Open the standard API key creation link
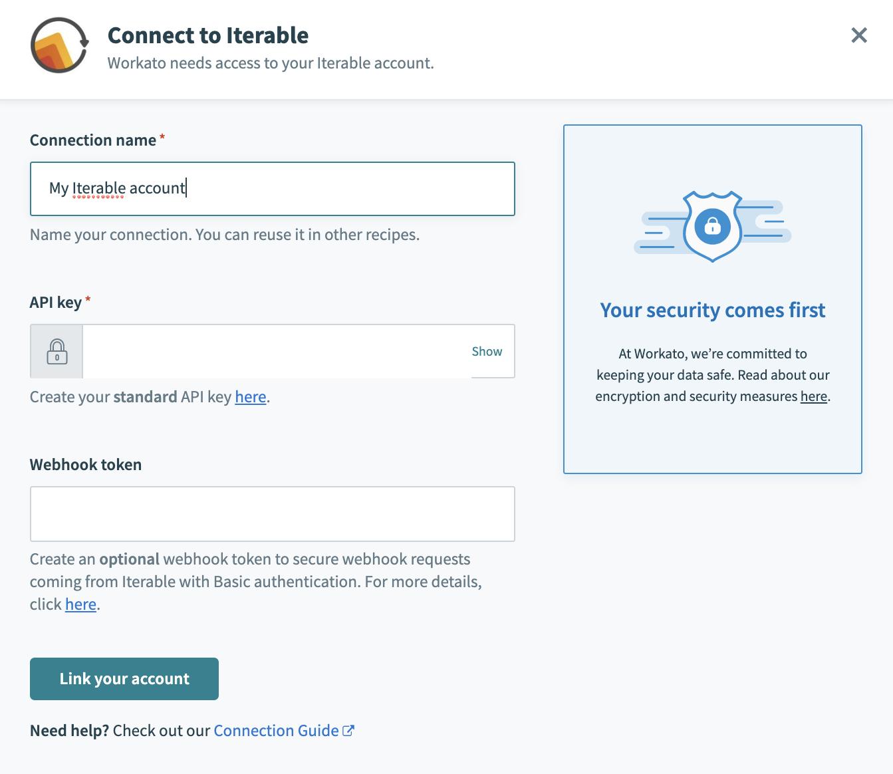Screen dimensions: 893x774 (250, 396)
